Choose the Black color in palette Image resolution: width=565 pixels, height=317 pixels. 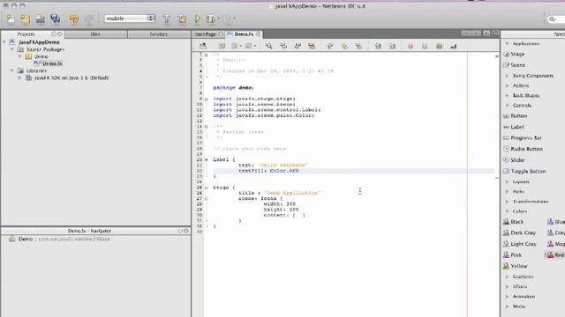(x=514, y=222)
